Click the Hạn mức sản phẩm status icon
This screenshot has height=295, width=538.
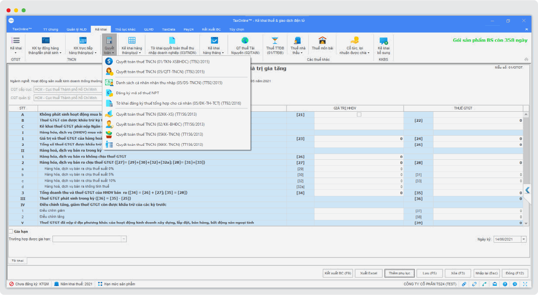tap(100, 284)
